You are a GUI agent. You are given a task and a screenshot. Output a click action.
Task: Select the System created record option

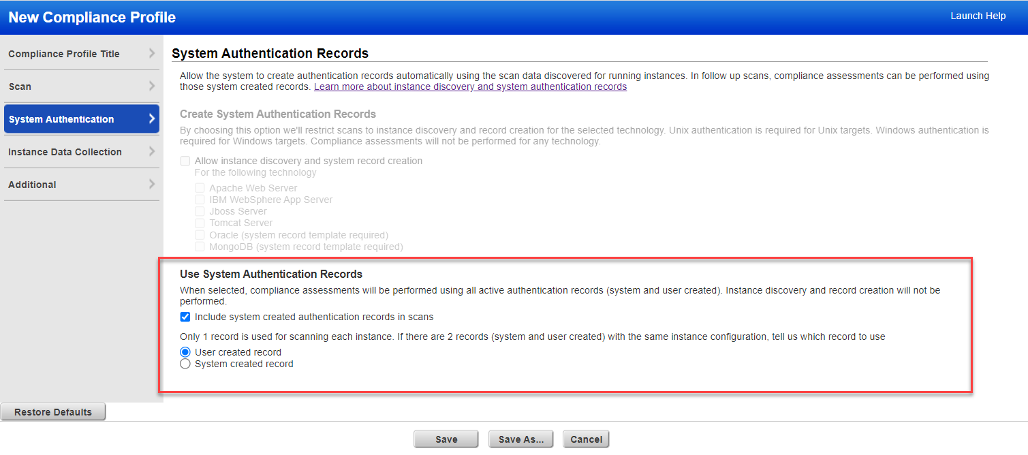[185, 364]
